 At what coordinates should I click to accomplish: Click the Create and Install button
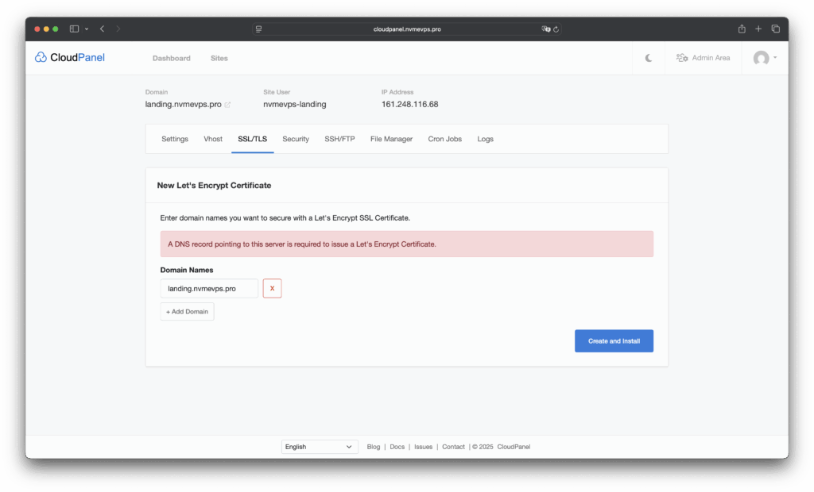(x=614, y=341)
